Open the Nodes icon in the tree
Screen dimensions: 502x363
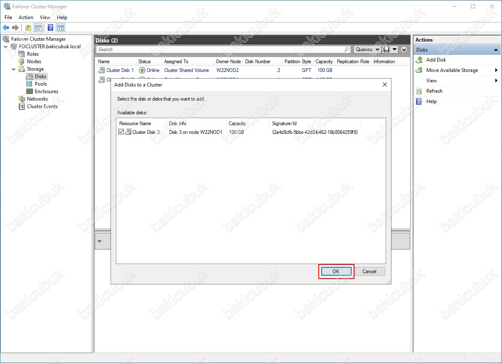[x=22, y=62]
